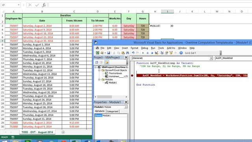Open the Insert menu
The image size is (252, 142).
coord(125,48)
